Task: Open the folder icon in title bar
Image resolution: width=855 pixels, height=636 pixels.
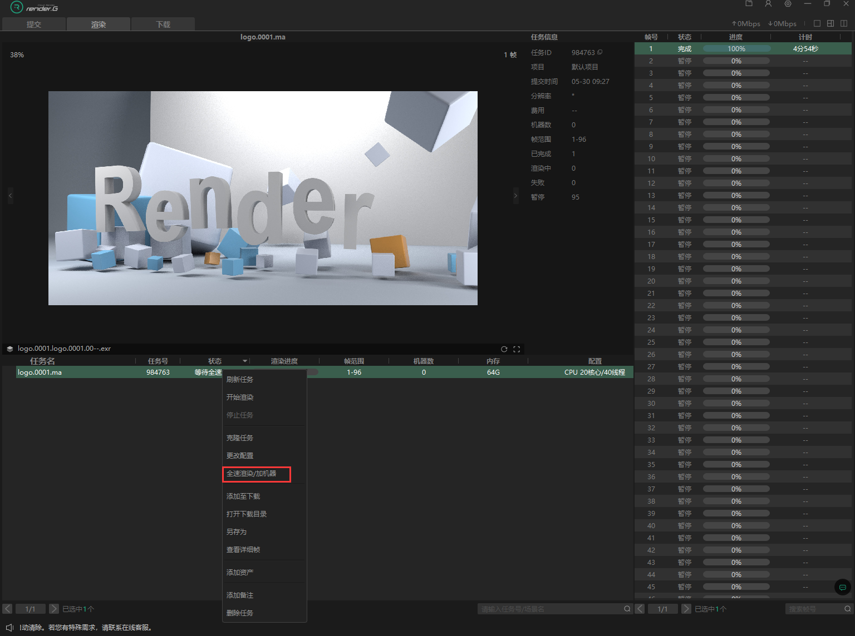Action: [749, 4]
